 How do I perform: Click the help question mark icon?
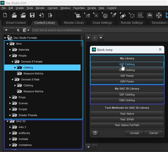coord(95,133)
